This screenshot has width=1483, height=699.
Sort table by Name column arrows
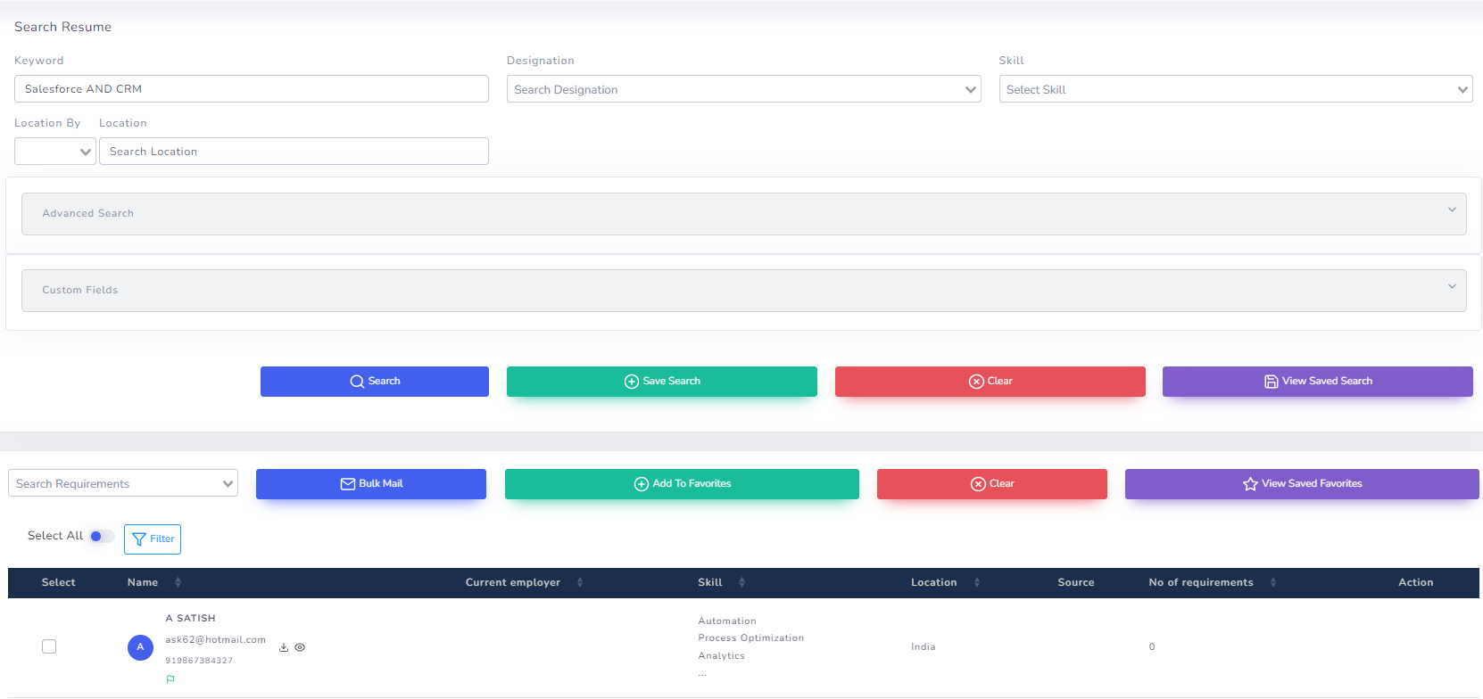[x=178, y=582]
